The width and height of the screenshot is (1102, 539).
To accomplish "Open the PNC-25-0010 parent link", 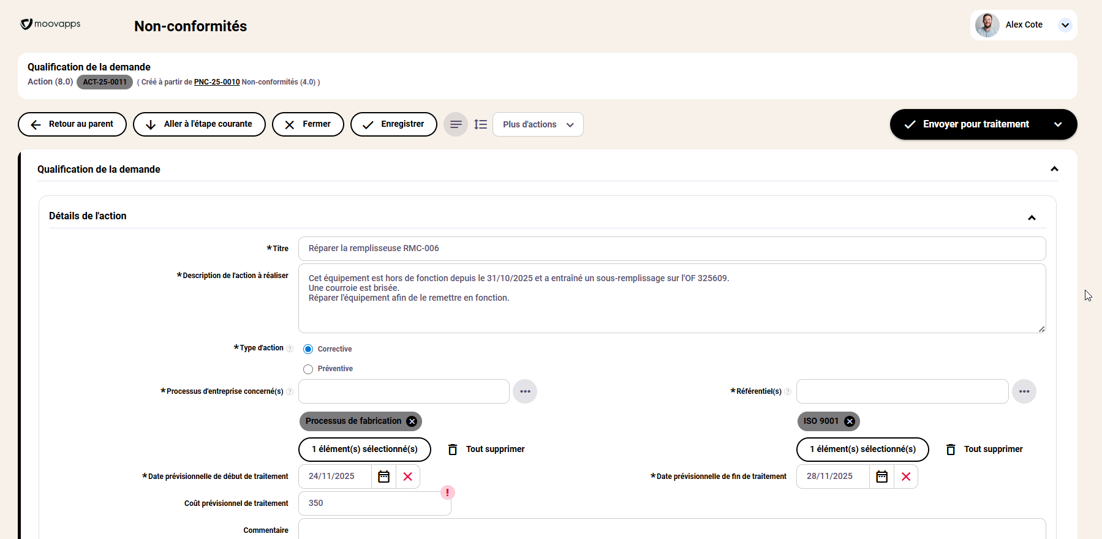I will (217, 82).
